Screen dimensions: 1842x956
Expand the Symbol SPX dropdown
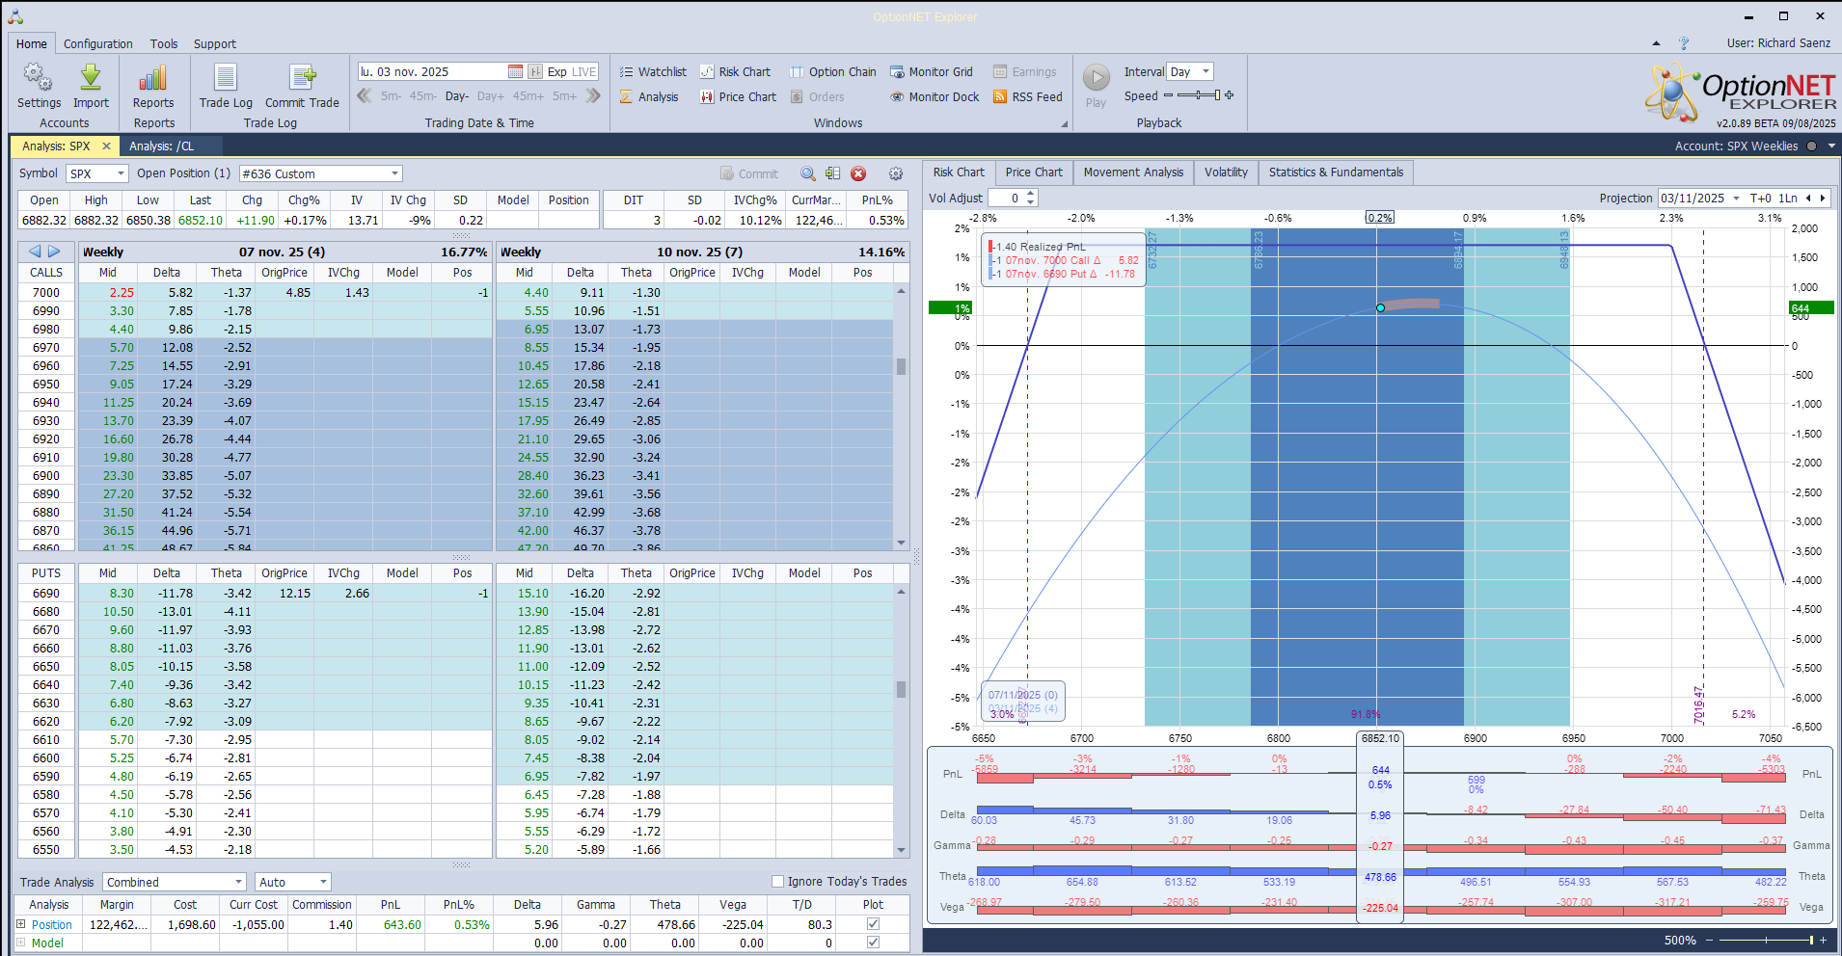[121, 173]
